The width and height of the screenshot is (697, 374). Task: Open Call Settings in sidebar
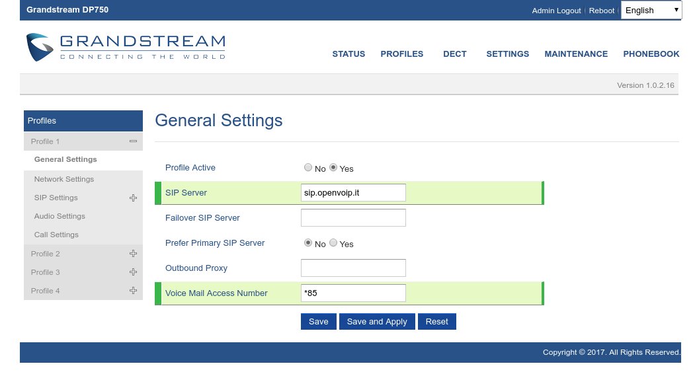coord(56,235)
